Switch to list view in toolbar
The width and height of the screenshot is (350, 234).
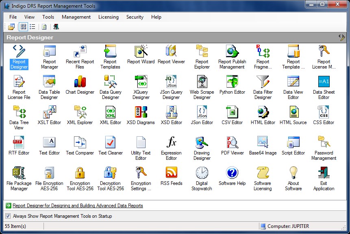pos(32,27)
